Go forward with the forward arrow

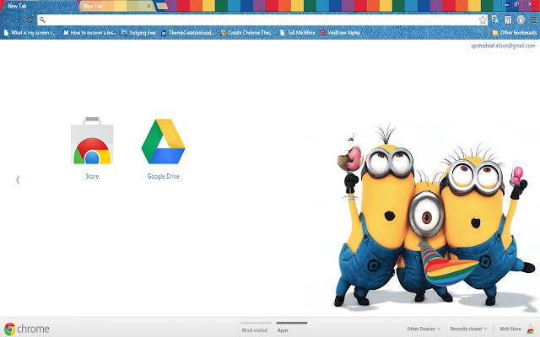click(x=18, y=20)
